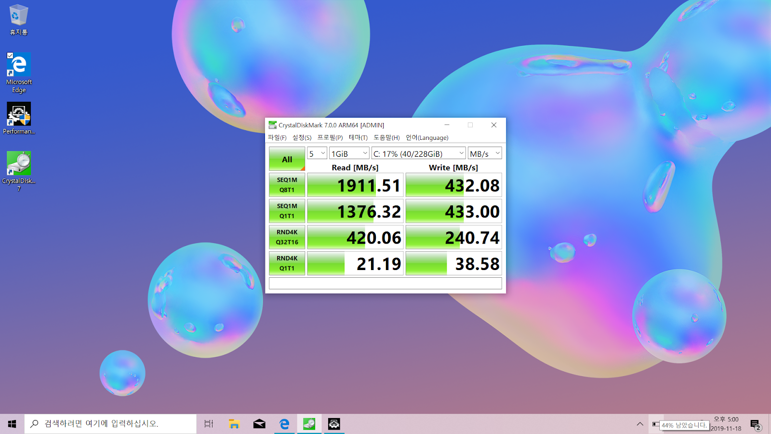
Task: Click the SEQ1M Q8T1 read result 1911.51
Action: [355, 185]
